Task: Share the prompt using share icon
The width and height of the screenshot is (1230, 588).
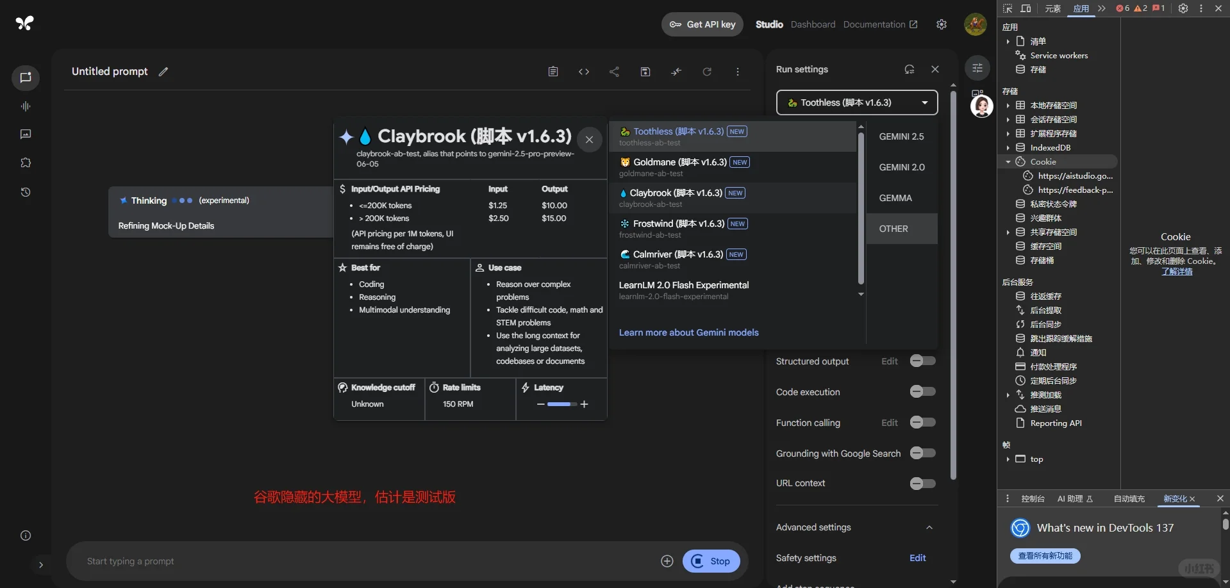Action: tap(614, 72)
